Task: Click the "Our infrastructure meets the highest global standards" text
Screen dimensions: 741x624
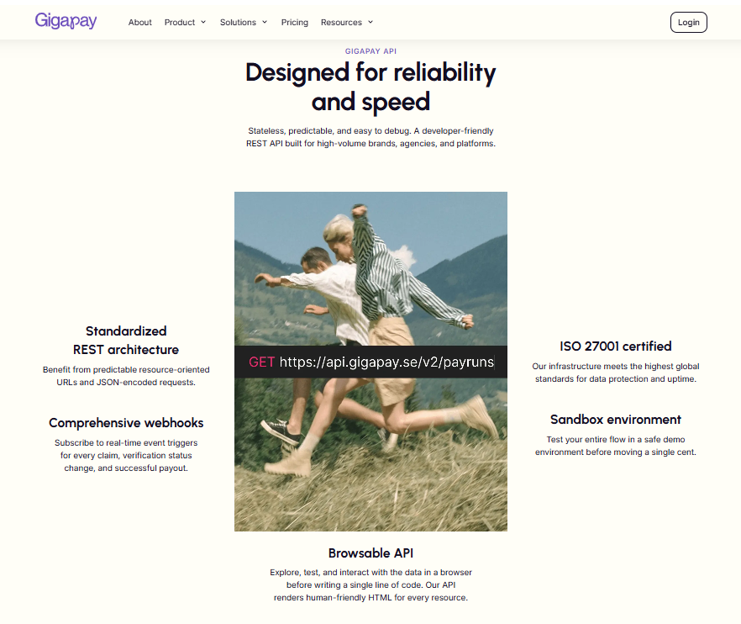Action: (615, 373)
